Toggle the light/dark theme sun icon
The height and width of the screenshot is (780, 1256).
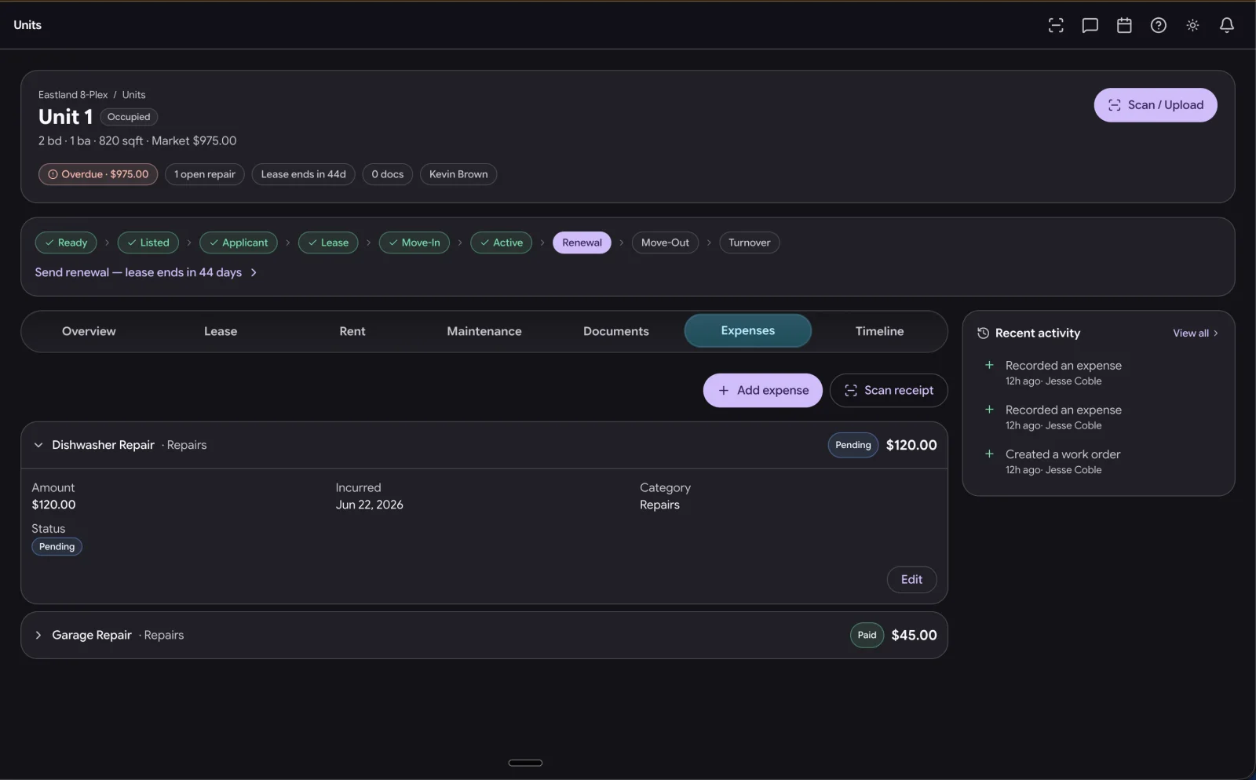[1192, 25]
